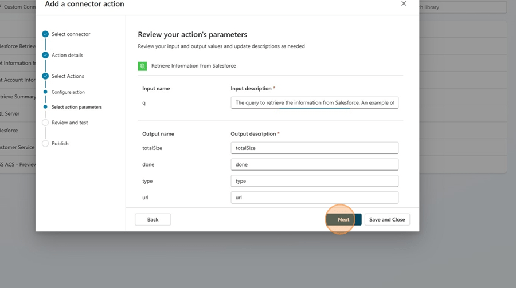Edit the done output description field
This screenshot has width=516, height=288.
pyautogui.click(x=314, y=164)
